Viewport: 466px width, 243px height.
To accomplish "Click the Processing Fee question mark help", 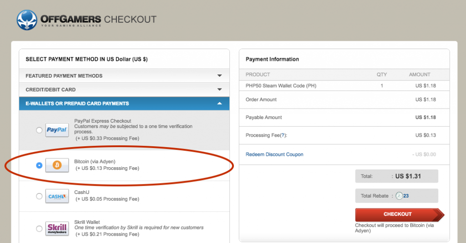I will pos(283,135).
